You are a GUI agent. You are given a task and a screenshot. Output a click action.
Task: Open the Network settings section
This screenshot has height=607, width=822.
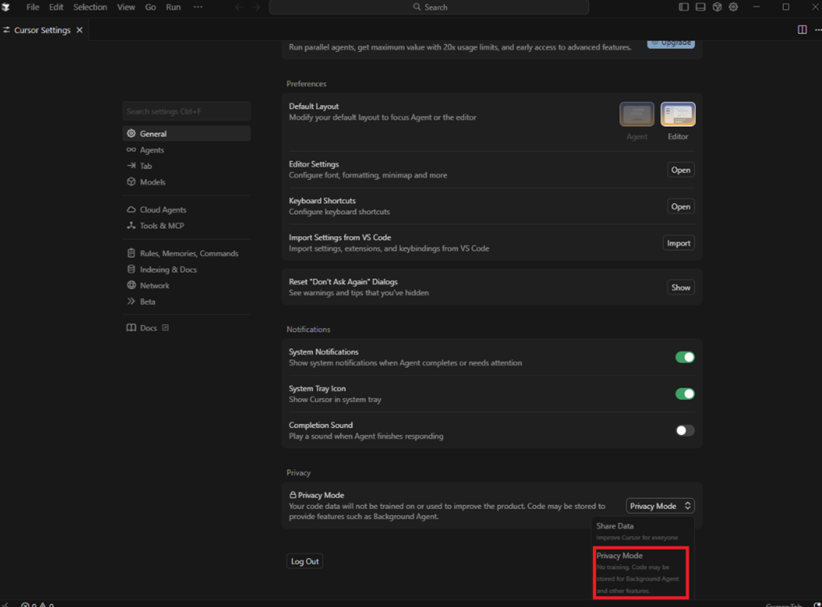(x=186, y=286)
